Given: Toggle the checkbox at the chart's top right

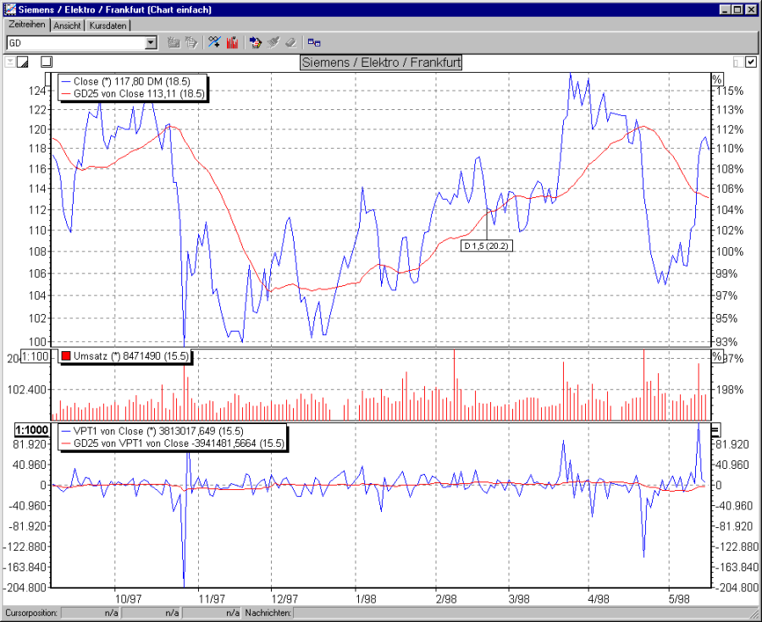Looking at the screenshot, I should point(751,62).
